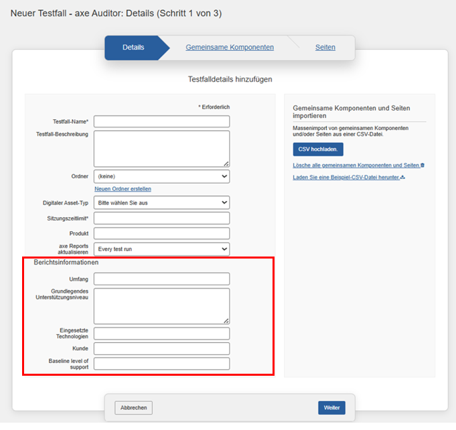
Task: Focus the Baseline level of support field
Action: (x=161, y=364)
